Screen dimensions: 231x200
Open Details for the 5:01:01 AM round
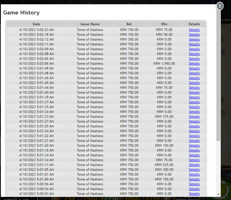(x=194, y=174)
